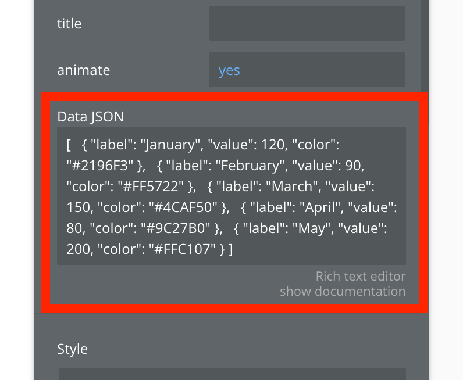Toggle the animate "yes" value
Screen dimensions: 463x380
pyautogui.click(x=229, y=70)
